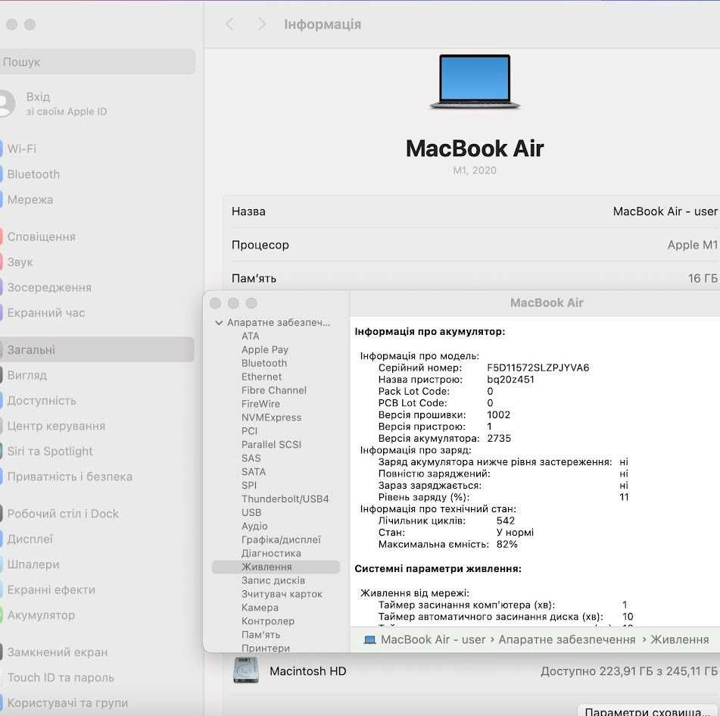Select Камера in the hardware tree
Image resolution: width=720 pixels, height=716 pixels.
click(x=260, y=608)
